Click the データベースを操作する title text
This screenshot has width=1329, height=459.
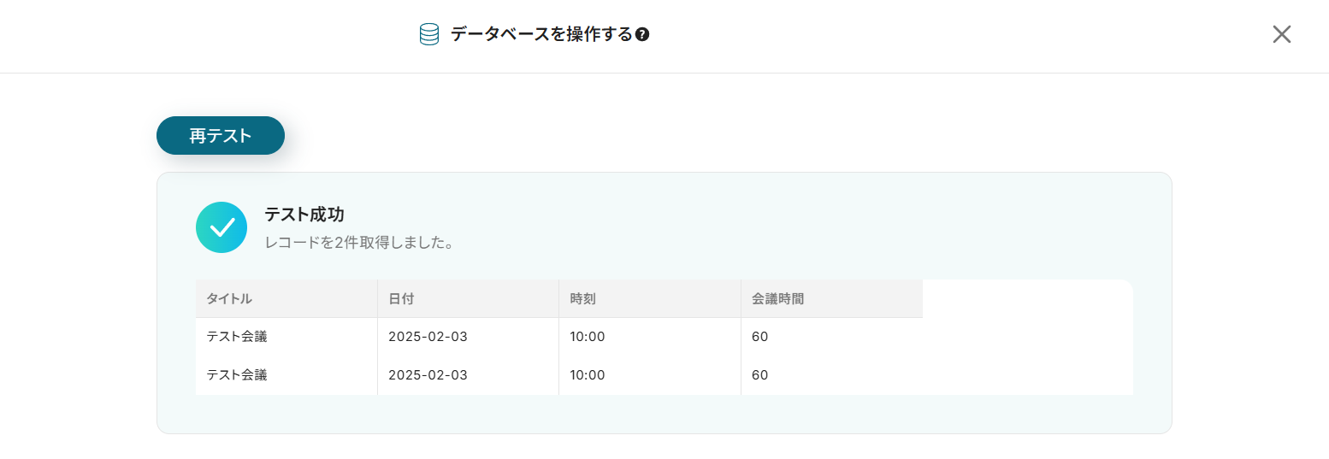pyautogui.click(x=540, y=34)
